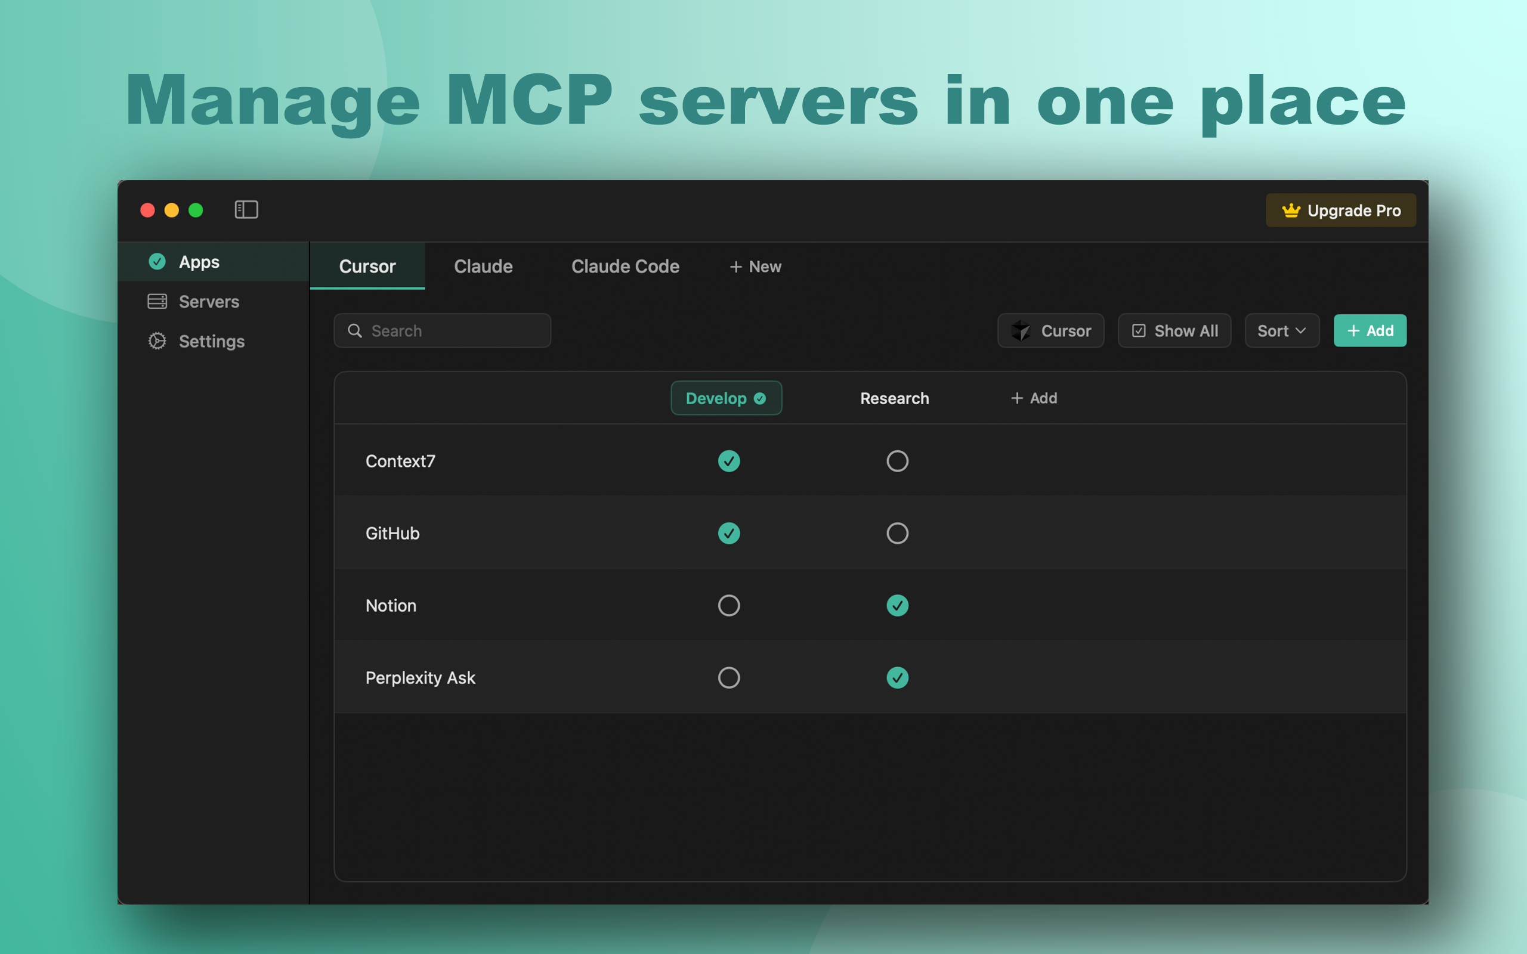1527x954 pixels.
Task: Minimize the window with yellow button
Action: (172, 210)
